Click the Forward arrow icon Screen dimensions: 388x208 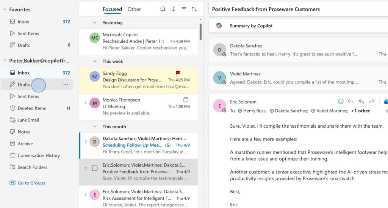point(372,102)
